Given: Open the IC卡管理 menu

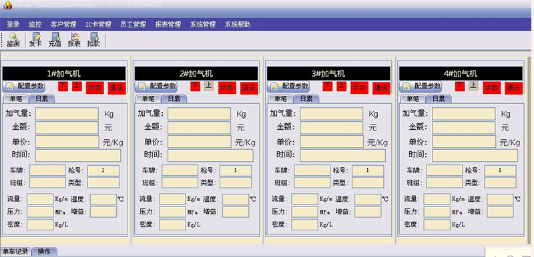Looking at the screenshot, I should pos(98,25).
